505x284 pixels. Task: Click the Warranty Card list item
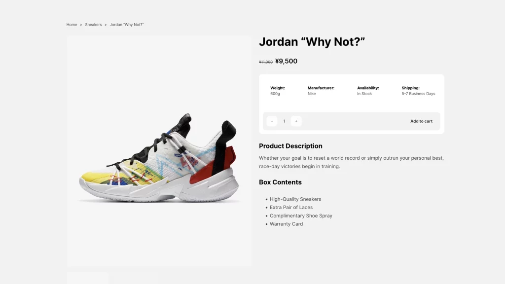click(286, 224)
